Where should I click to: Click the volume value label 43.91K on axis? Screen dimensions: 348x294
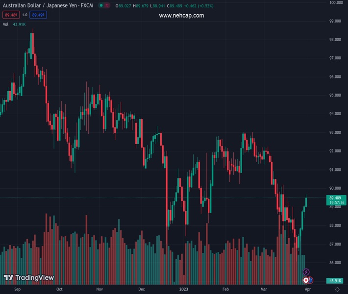(336, 280)
